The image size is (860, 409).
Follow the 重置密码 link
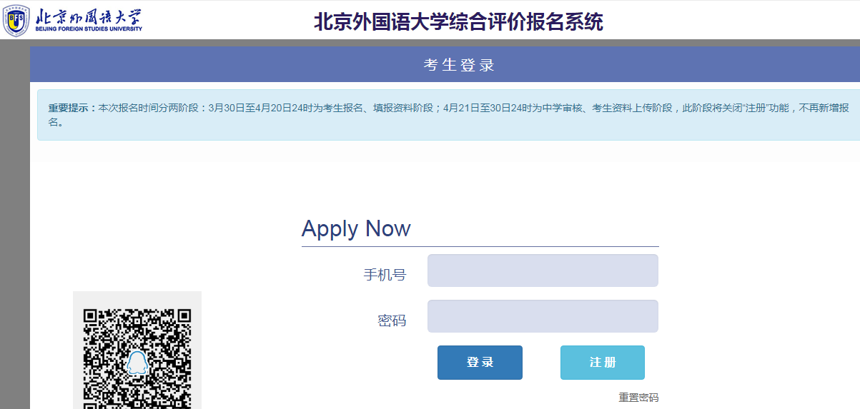click(638, 398)
